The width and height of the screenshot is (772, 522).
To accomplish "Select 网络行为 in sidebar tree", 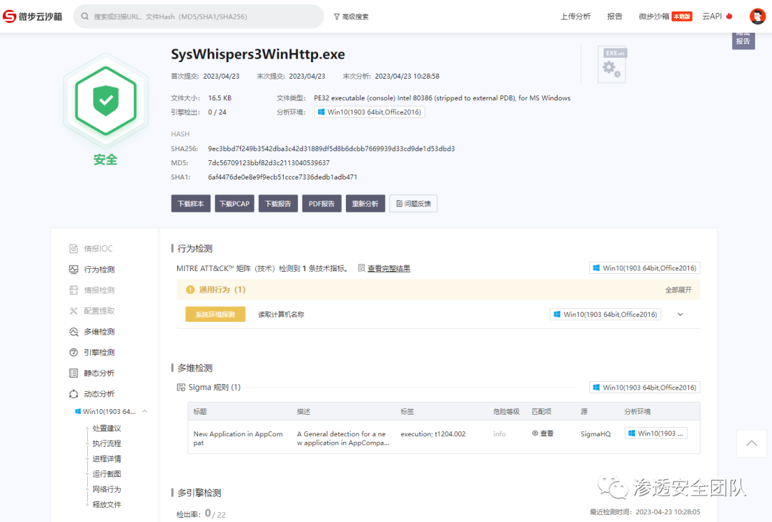I will [x=107, y=489].
